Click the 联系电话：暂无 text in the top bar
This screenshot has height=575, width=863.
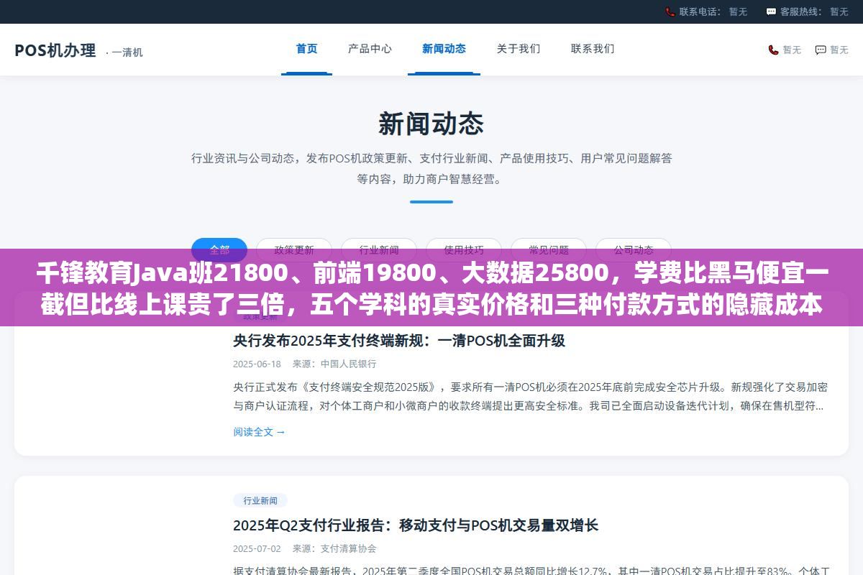[713, 11]
